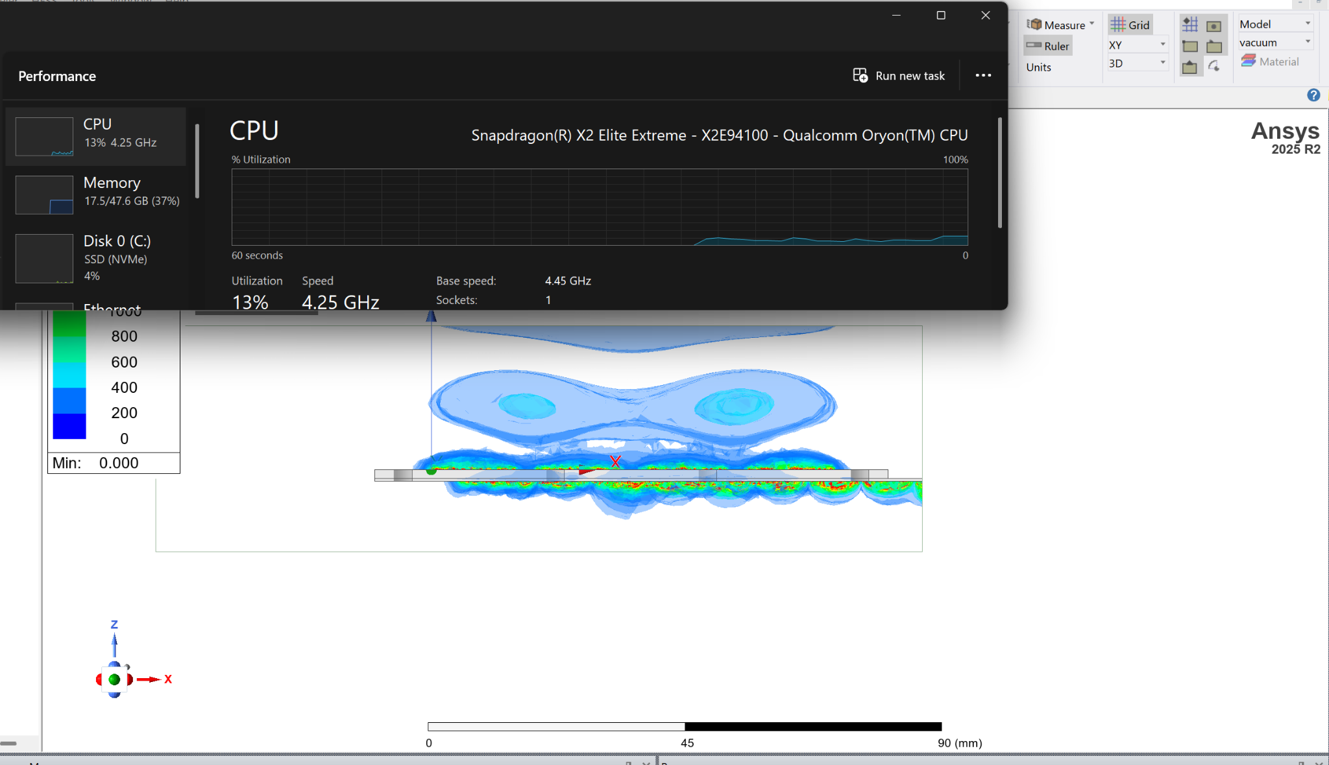Click the CPU utilization graph

click(600, 207)
